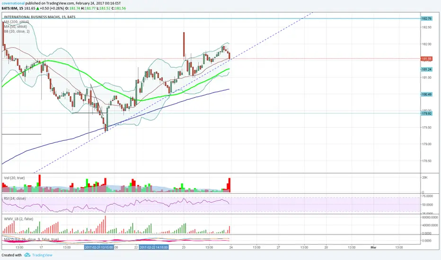Select the BB (20, close, 2) indicator label
The height and width of the screenshot is (260, 441).
point(17,32)
